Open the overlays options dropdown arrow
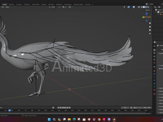 (136, 7)
